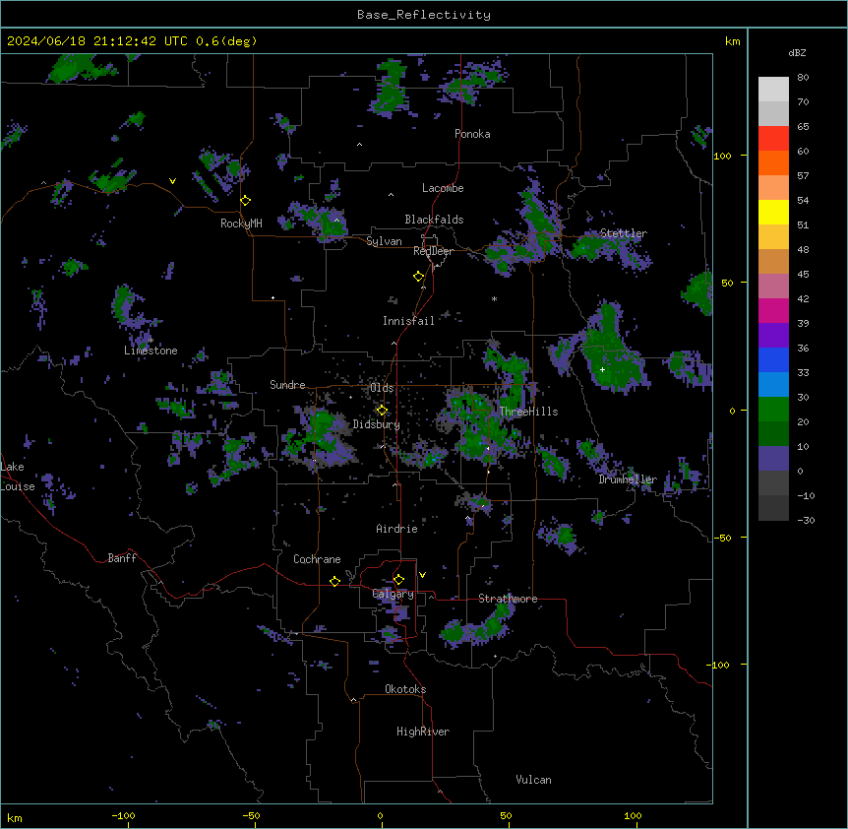Image resolution: width=848 pixels, height=829 pixels.
Task: Select the yellow diamond marker at Olds
Action: pyautogui.click(x=382, y=411)
